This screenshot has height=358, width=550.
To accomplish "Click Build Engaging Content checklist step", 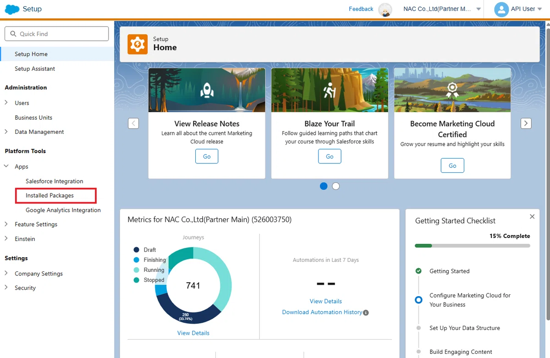I will 461,352.
